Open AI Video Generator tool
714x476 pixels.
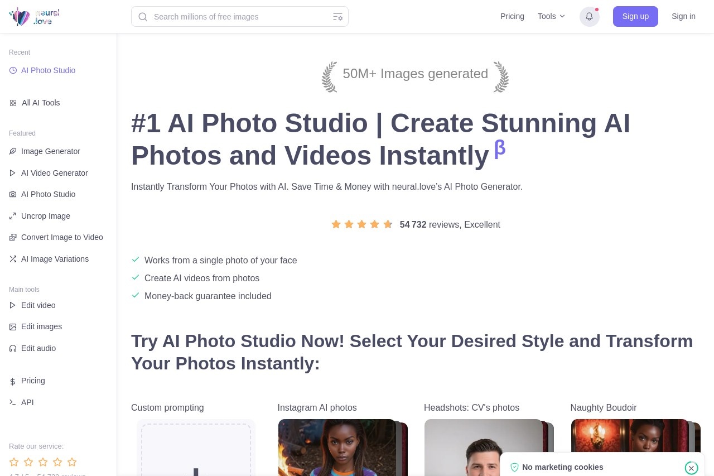[x=54, y=173]
